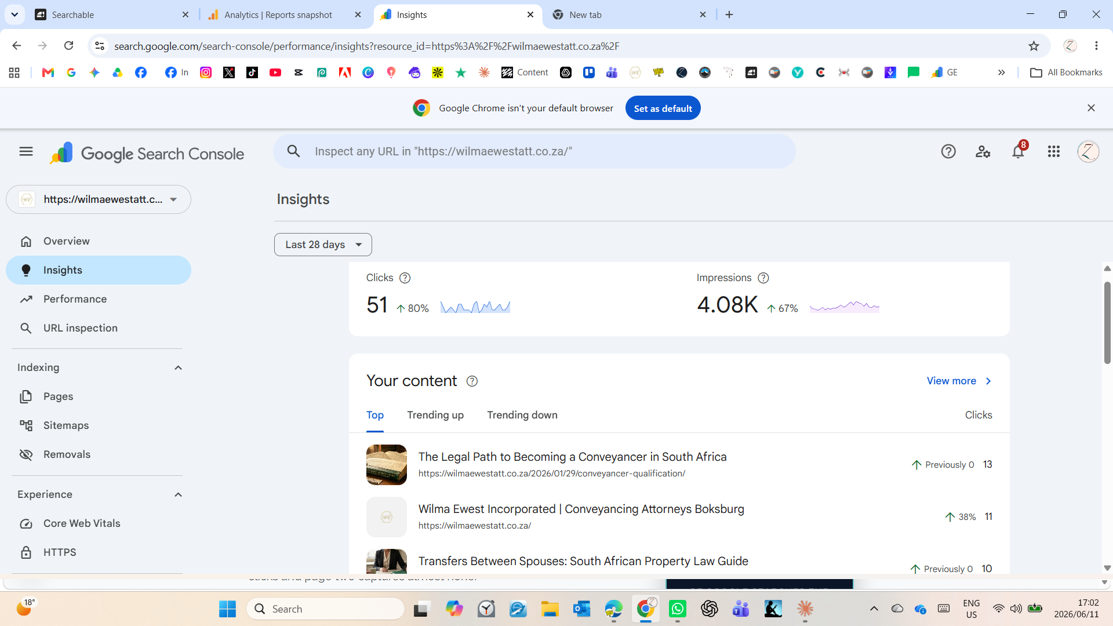Open the HTTPS report
The width and height of the screenshot is (1113, 626).
99,552
